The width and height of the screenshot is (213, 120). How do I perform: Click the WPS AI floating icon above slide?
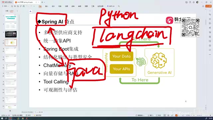pos(31,11)
